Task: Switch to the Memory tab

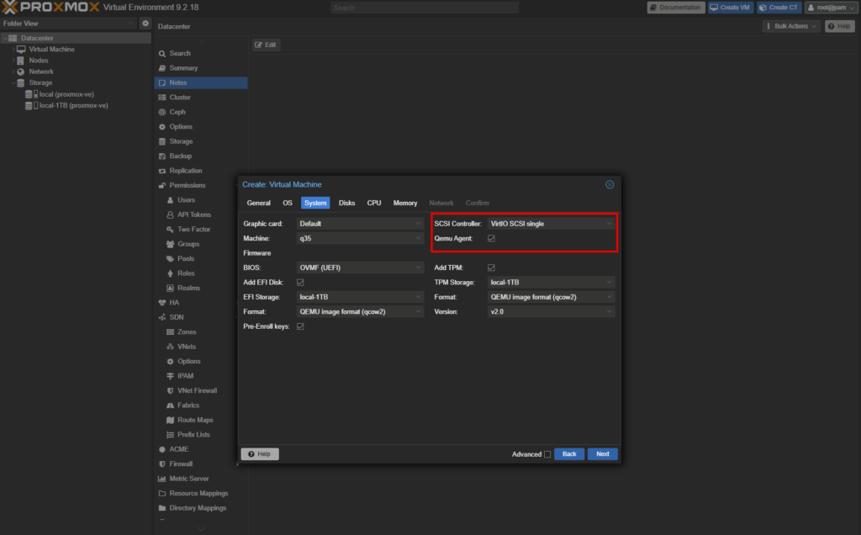Action: 405,204
